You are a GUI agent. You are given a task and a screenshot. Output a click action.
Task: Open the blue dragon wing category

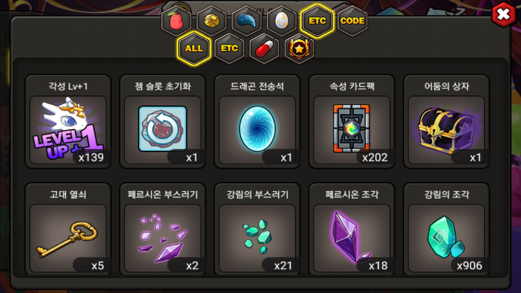click(x=247, y=21)
